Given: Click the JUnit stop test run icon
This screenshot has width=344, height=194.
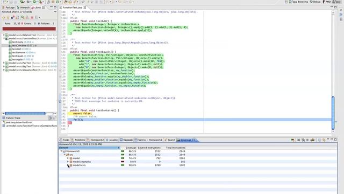Looking at the screenshot, I should click(x=32, y=17).
